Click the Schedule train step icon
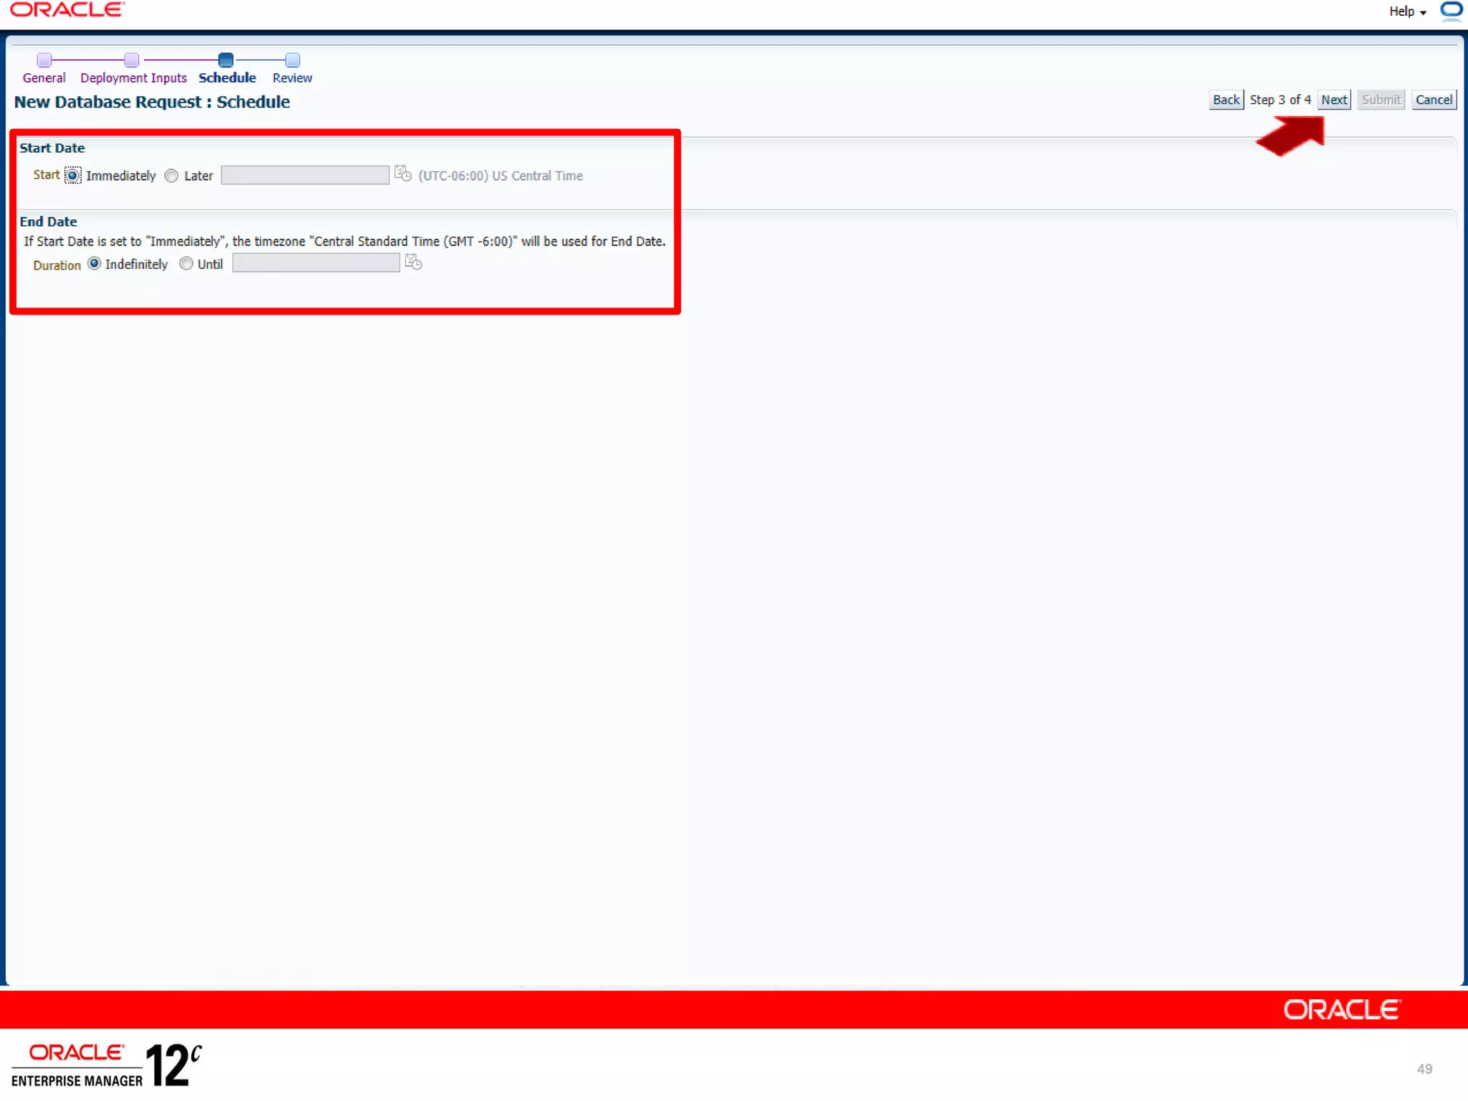This screenshot has width=1468, height=1101. [226, 60]
